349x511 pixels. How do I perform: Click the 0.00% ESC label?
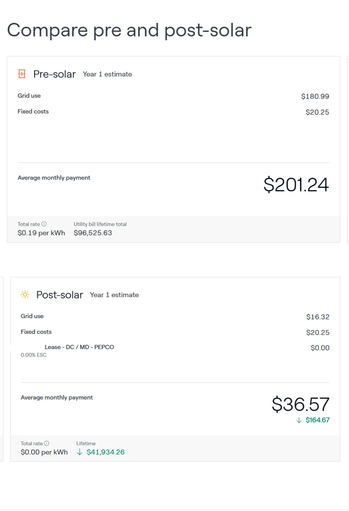(x=34, y=355)
